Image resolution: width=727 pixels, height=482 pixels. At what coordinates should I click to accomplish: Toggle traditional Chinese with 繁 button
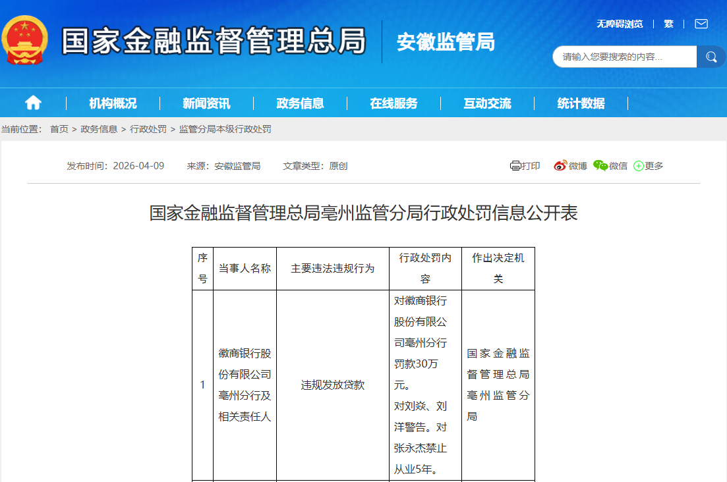[x=668, y=24]
